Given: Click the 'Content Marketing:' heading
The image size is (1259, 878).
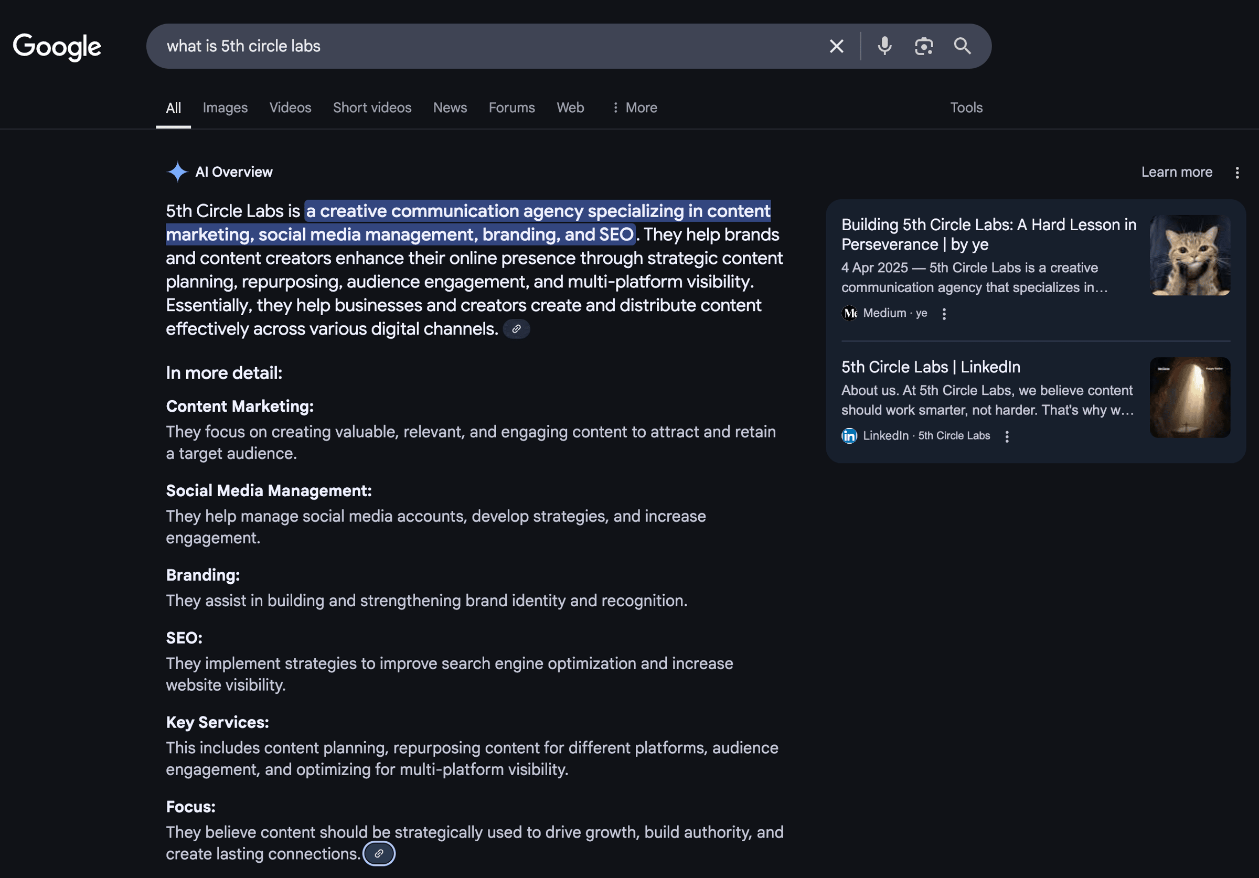Looking at the screenshot, I should point(240,406).
